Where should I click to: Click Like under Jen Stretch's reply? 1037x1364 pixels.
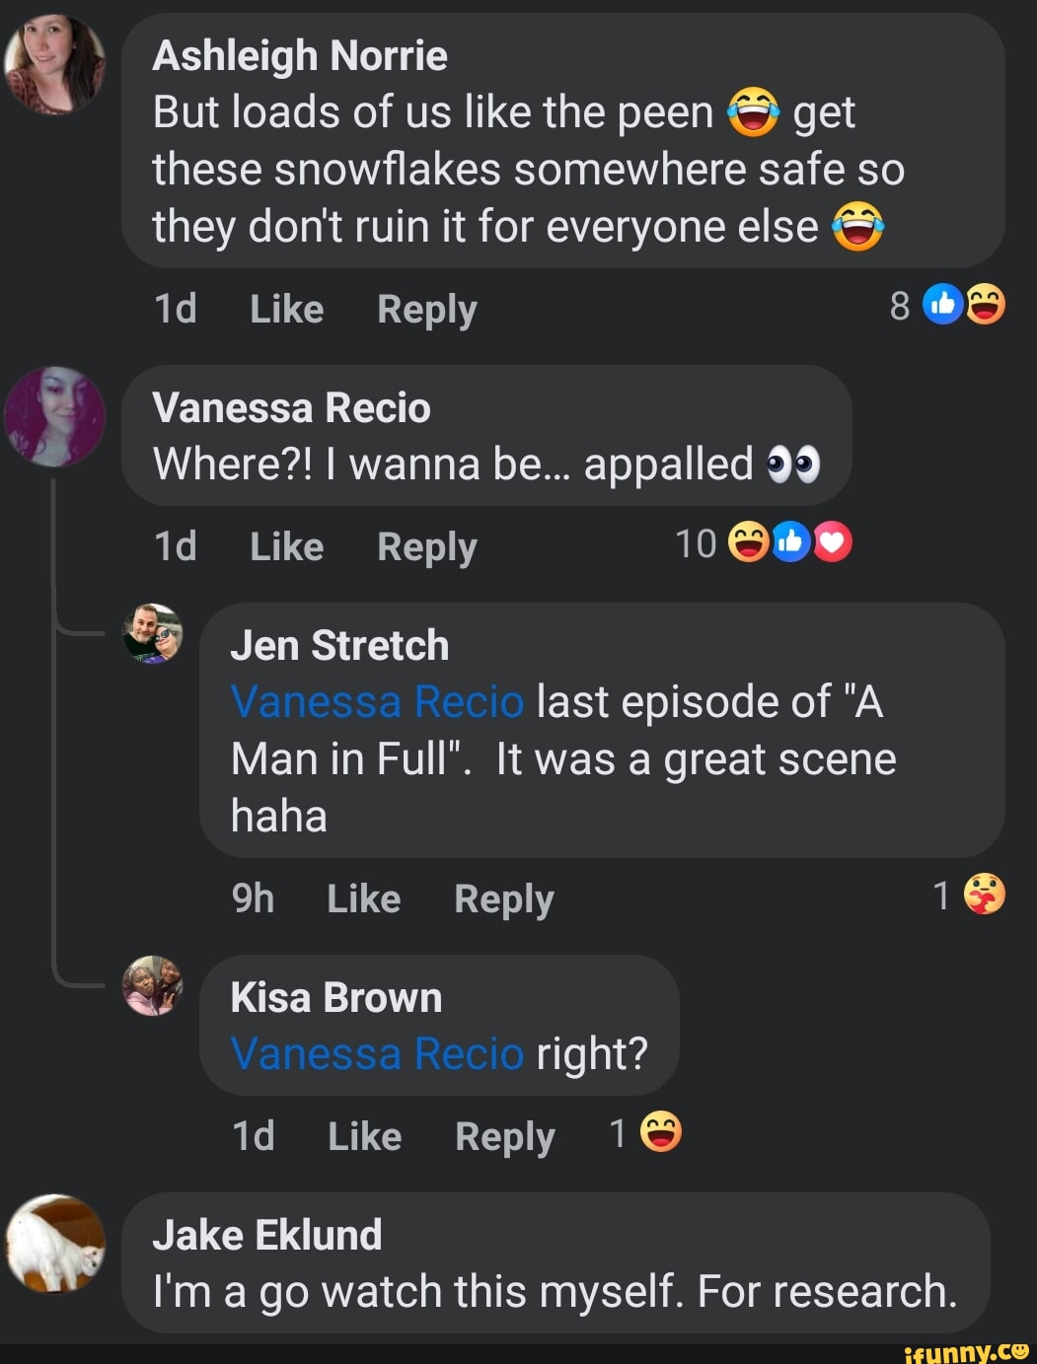click(362, 898)
